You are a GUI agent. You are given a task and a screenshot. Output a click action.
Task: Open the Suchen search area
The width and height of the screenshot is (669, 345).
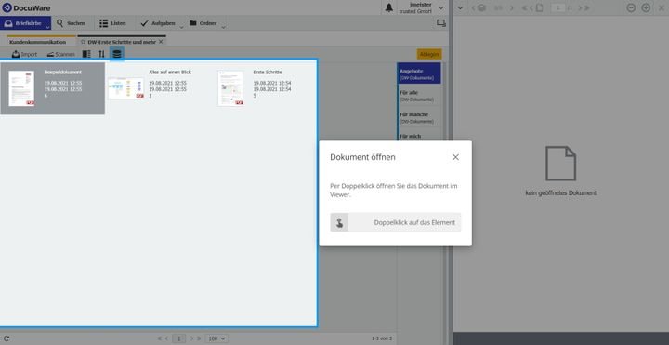71,23
